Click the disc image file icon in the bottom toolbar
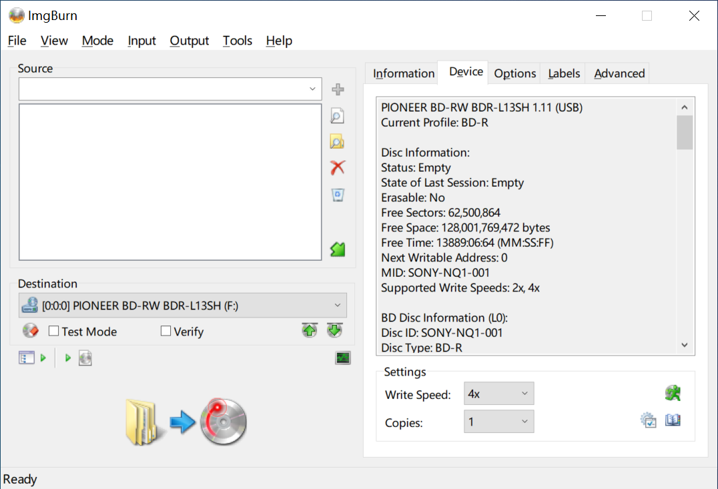Image resolution: width=718 pixels, height=489 pixels. pyautogui.click(x=85, y=358)
